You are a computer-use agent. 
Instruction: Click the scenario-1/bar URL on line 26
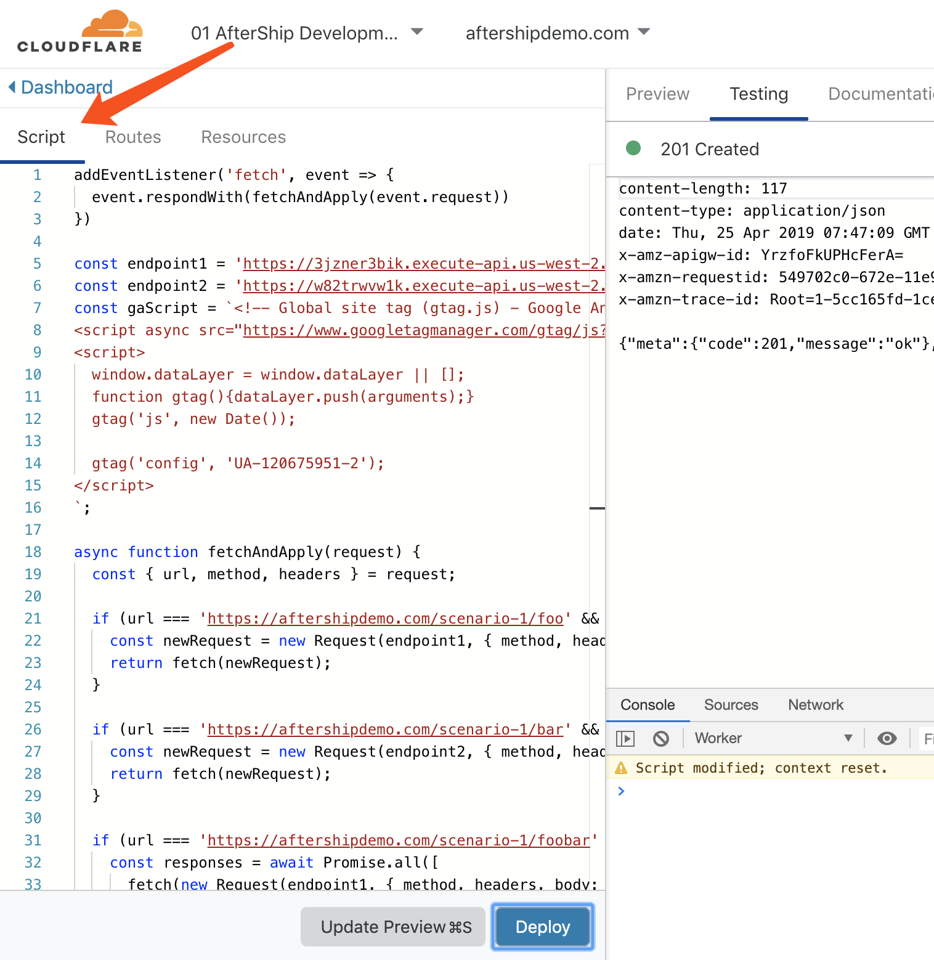coord(385,730)
